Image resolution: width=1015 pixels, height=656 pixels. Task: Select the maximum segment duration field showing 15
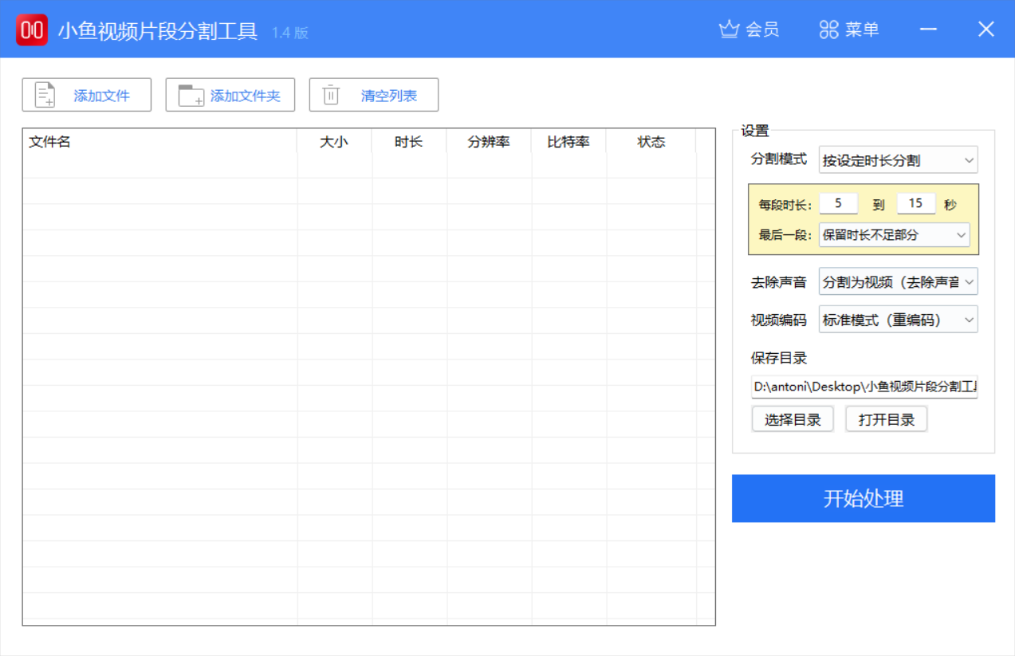[915, 203]
